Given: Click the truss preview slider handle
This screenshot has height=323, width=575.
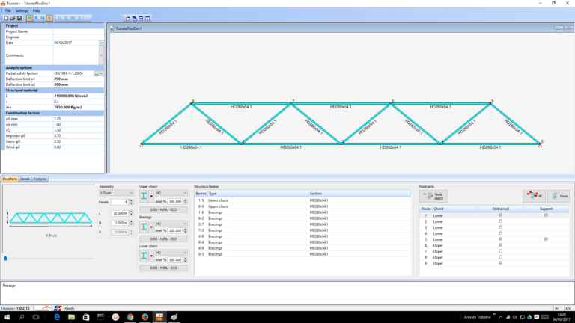Looking at the screenshot, I should click(x=5, y=259).
